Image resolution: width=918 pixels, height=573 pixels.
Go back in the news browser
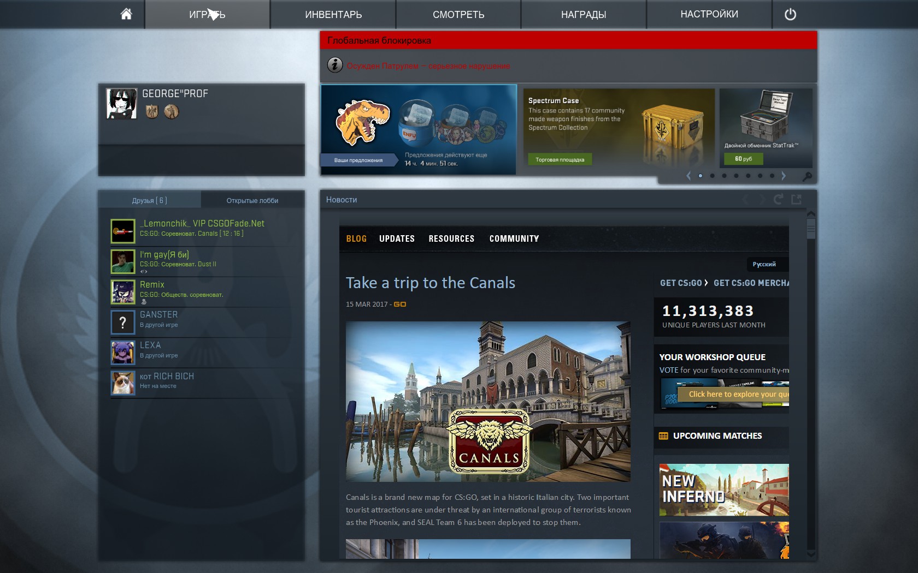pyautogui.click(x=746, y=200)
